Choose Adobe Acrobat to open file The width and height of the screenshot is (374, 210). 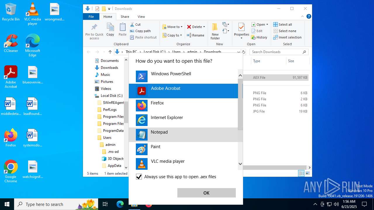click(x=183, y=91)
